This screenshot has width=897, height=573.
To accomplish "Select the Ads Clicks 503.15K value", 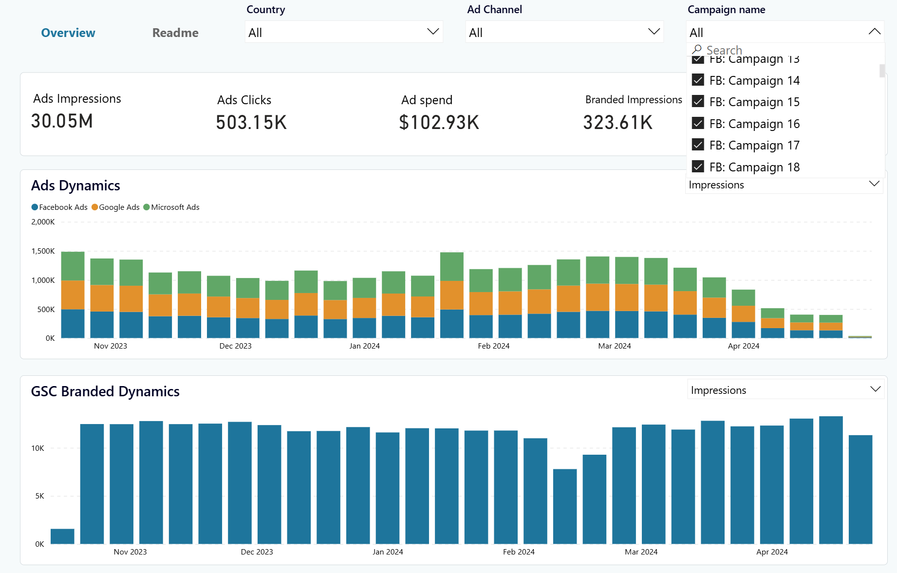I will tap(251, 123).
